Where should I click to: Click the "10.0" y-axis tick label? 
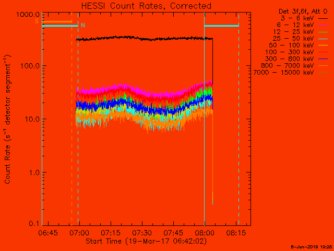32,119
